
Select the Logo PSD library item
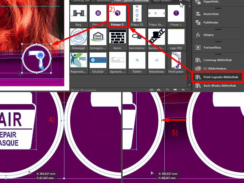(x=176, y=39)
